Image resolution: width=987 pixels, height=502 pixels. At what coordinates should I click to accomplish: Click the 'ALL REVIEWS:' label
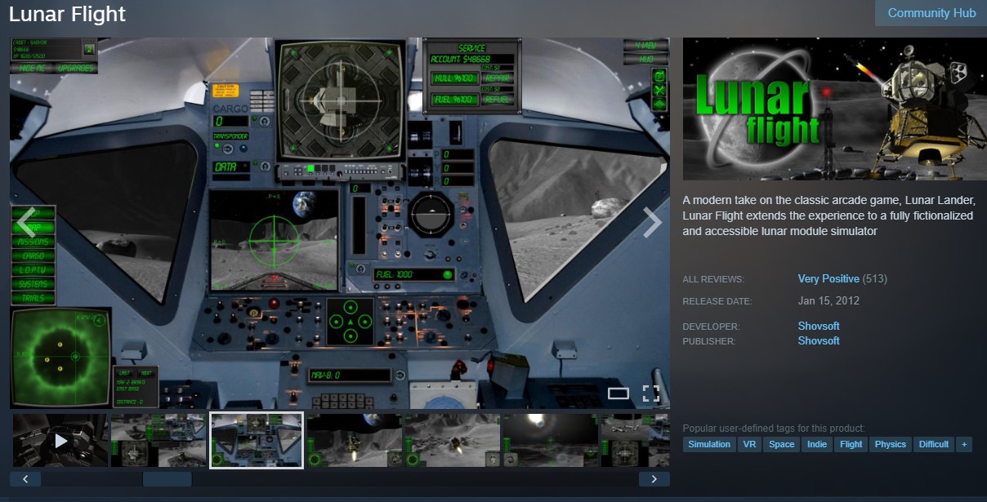click(713, 280)
